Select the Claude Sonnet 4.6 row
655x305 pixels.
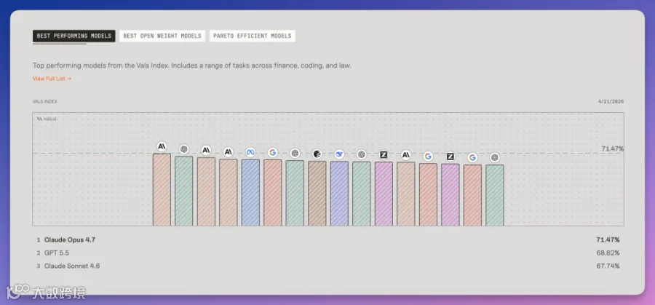click(327, 266)
